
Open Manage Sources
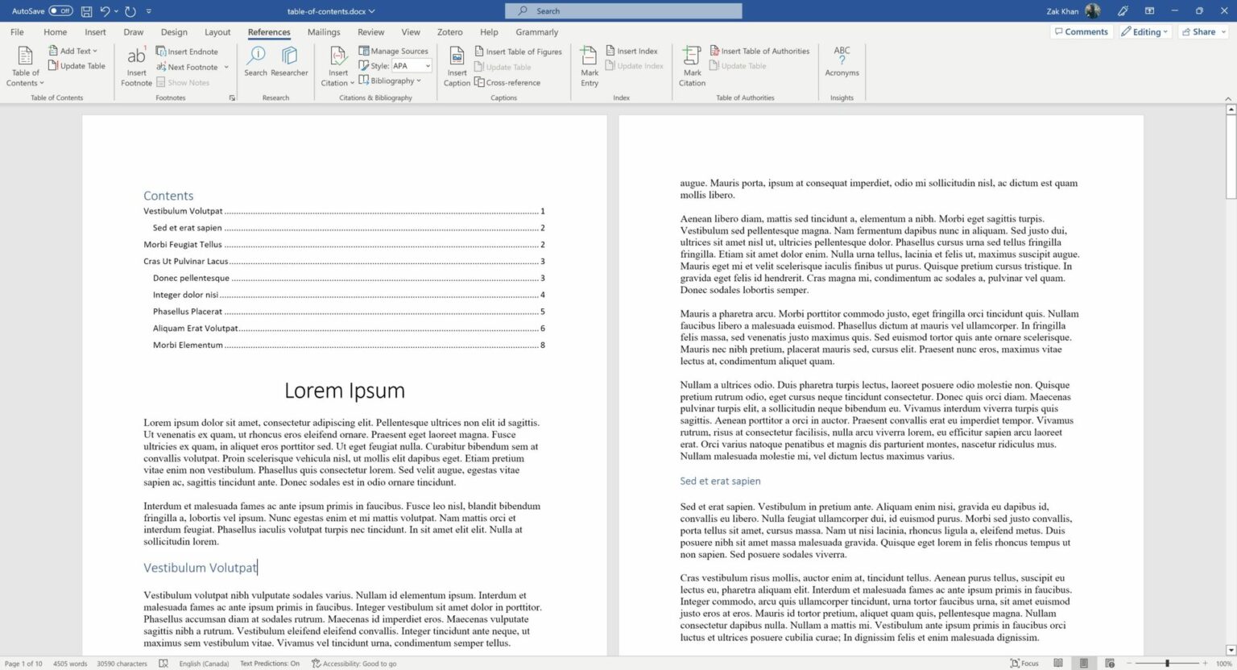pos(394,50)
